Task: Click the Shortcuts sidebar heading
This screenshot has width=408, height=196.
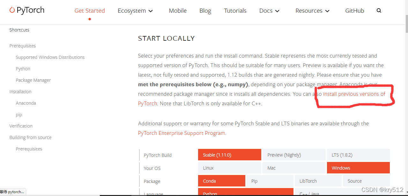Action: [x=19, y=30]
